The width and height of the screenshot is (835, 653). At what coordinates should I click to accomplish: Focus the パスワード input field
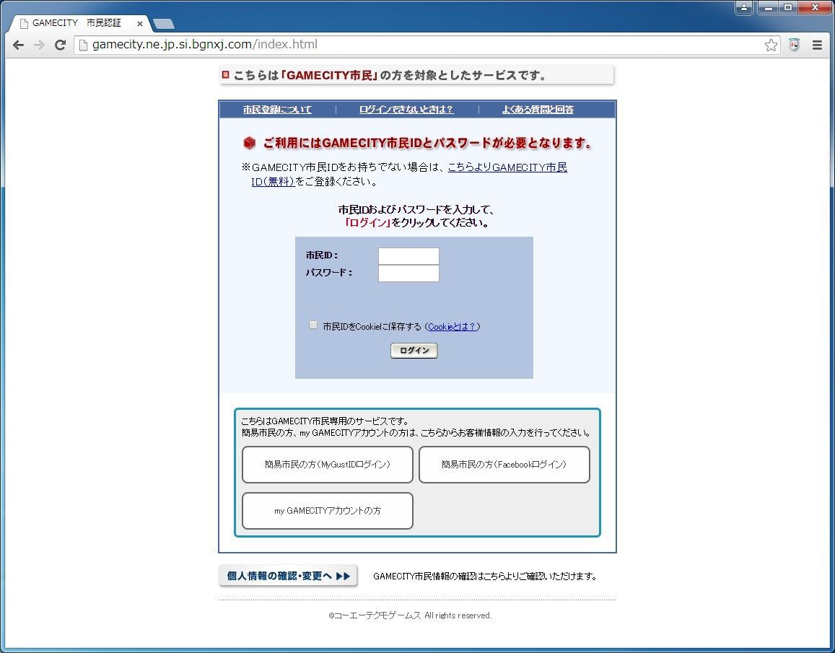[x=408, y=273]
